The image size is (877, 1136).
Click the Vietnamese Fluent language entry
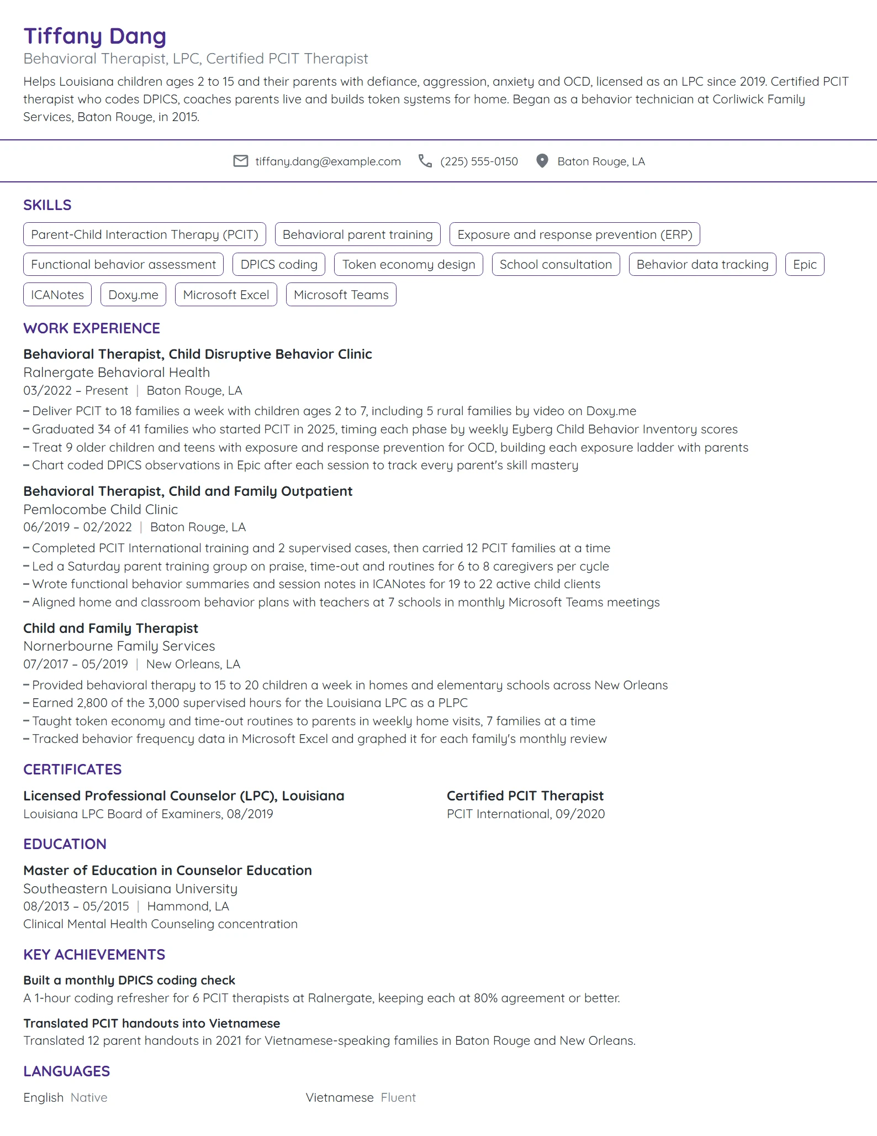pos(361,1098)
